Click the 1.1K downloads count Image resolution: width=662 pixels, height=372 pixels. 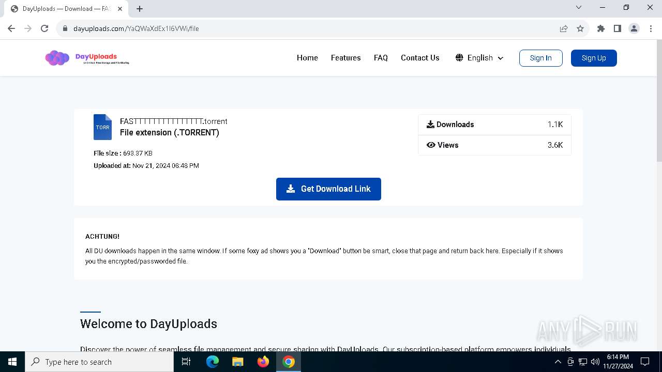[555, 125]
